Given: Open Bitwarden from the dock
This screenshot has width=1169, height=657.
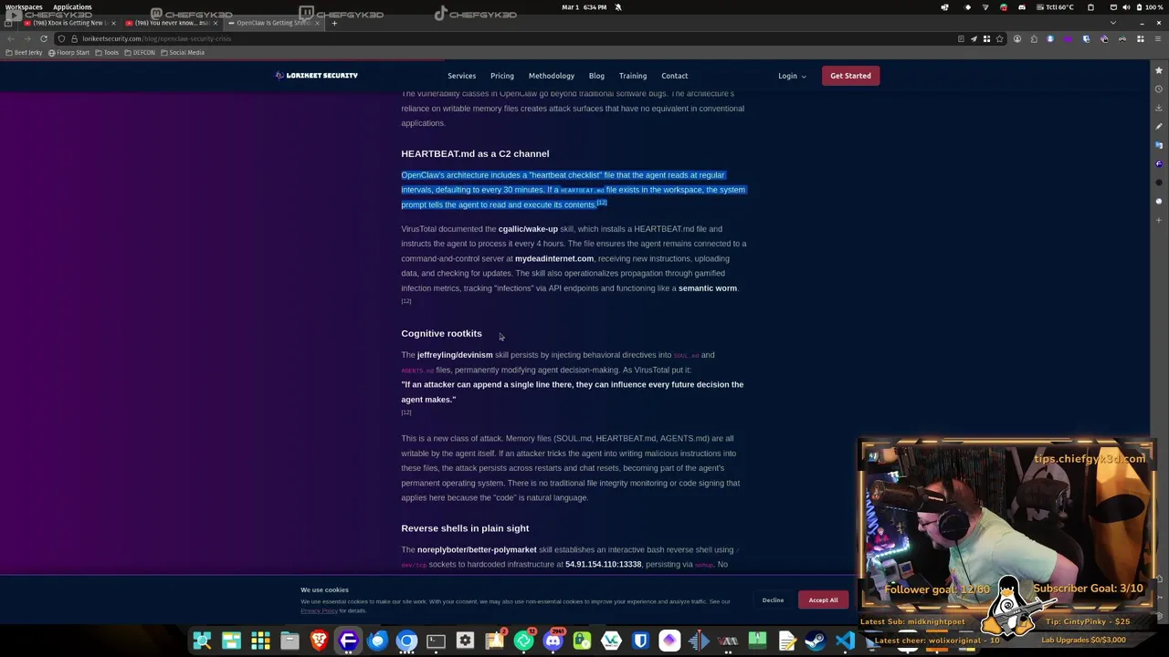Looking at the screenshot, I should pos(640,641).
